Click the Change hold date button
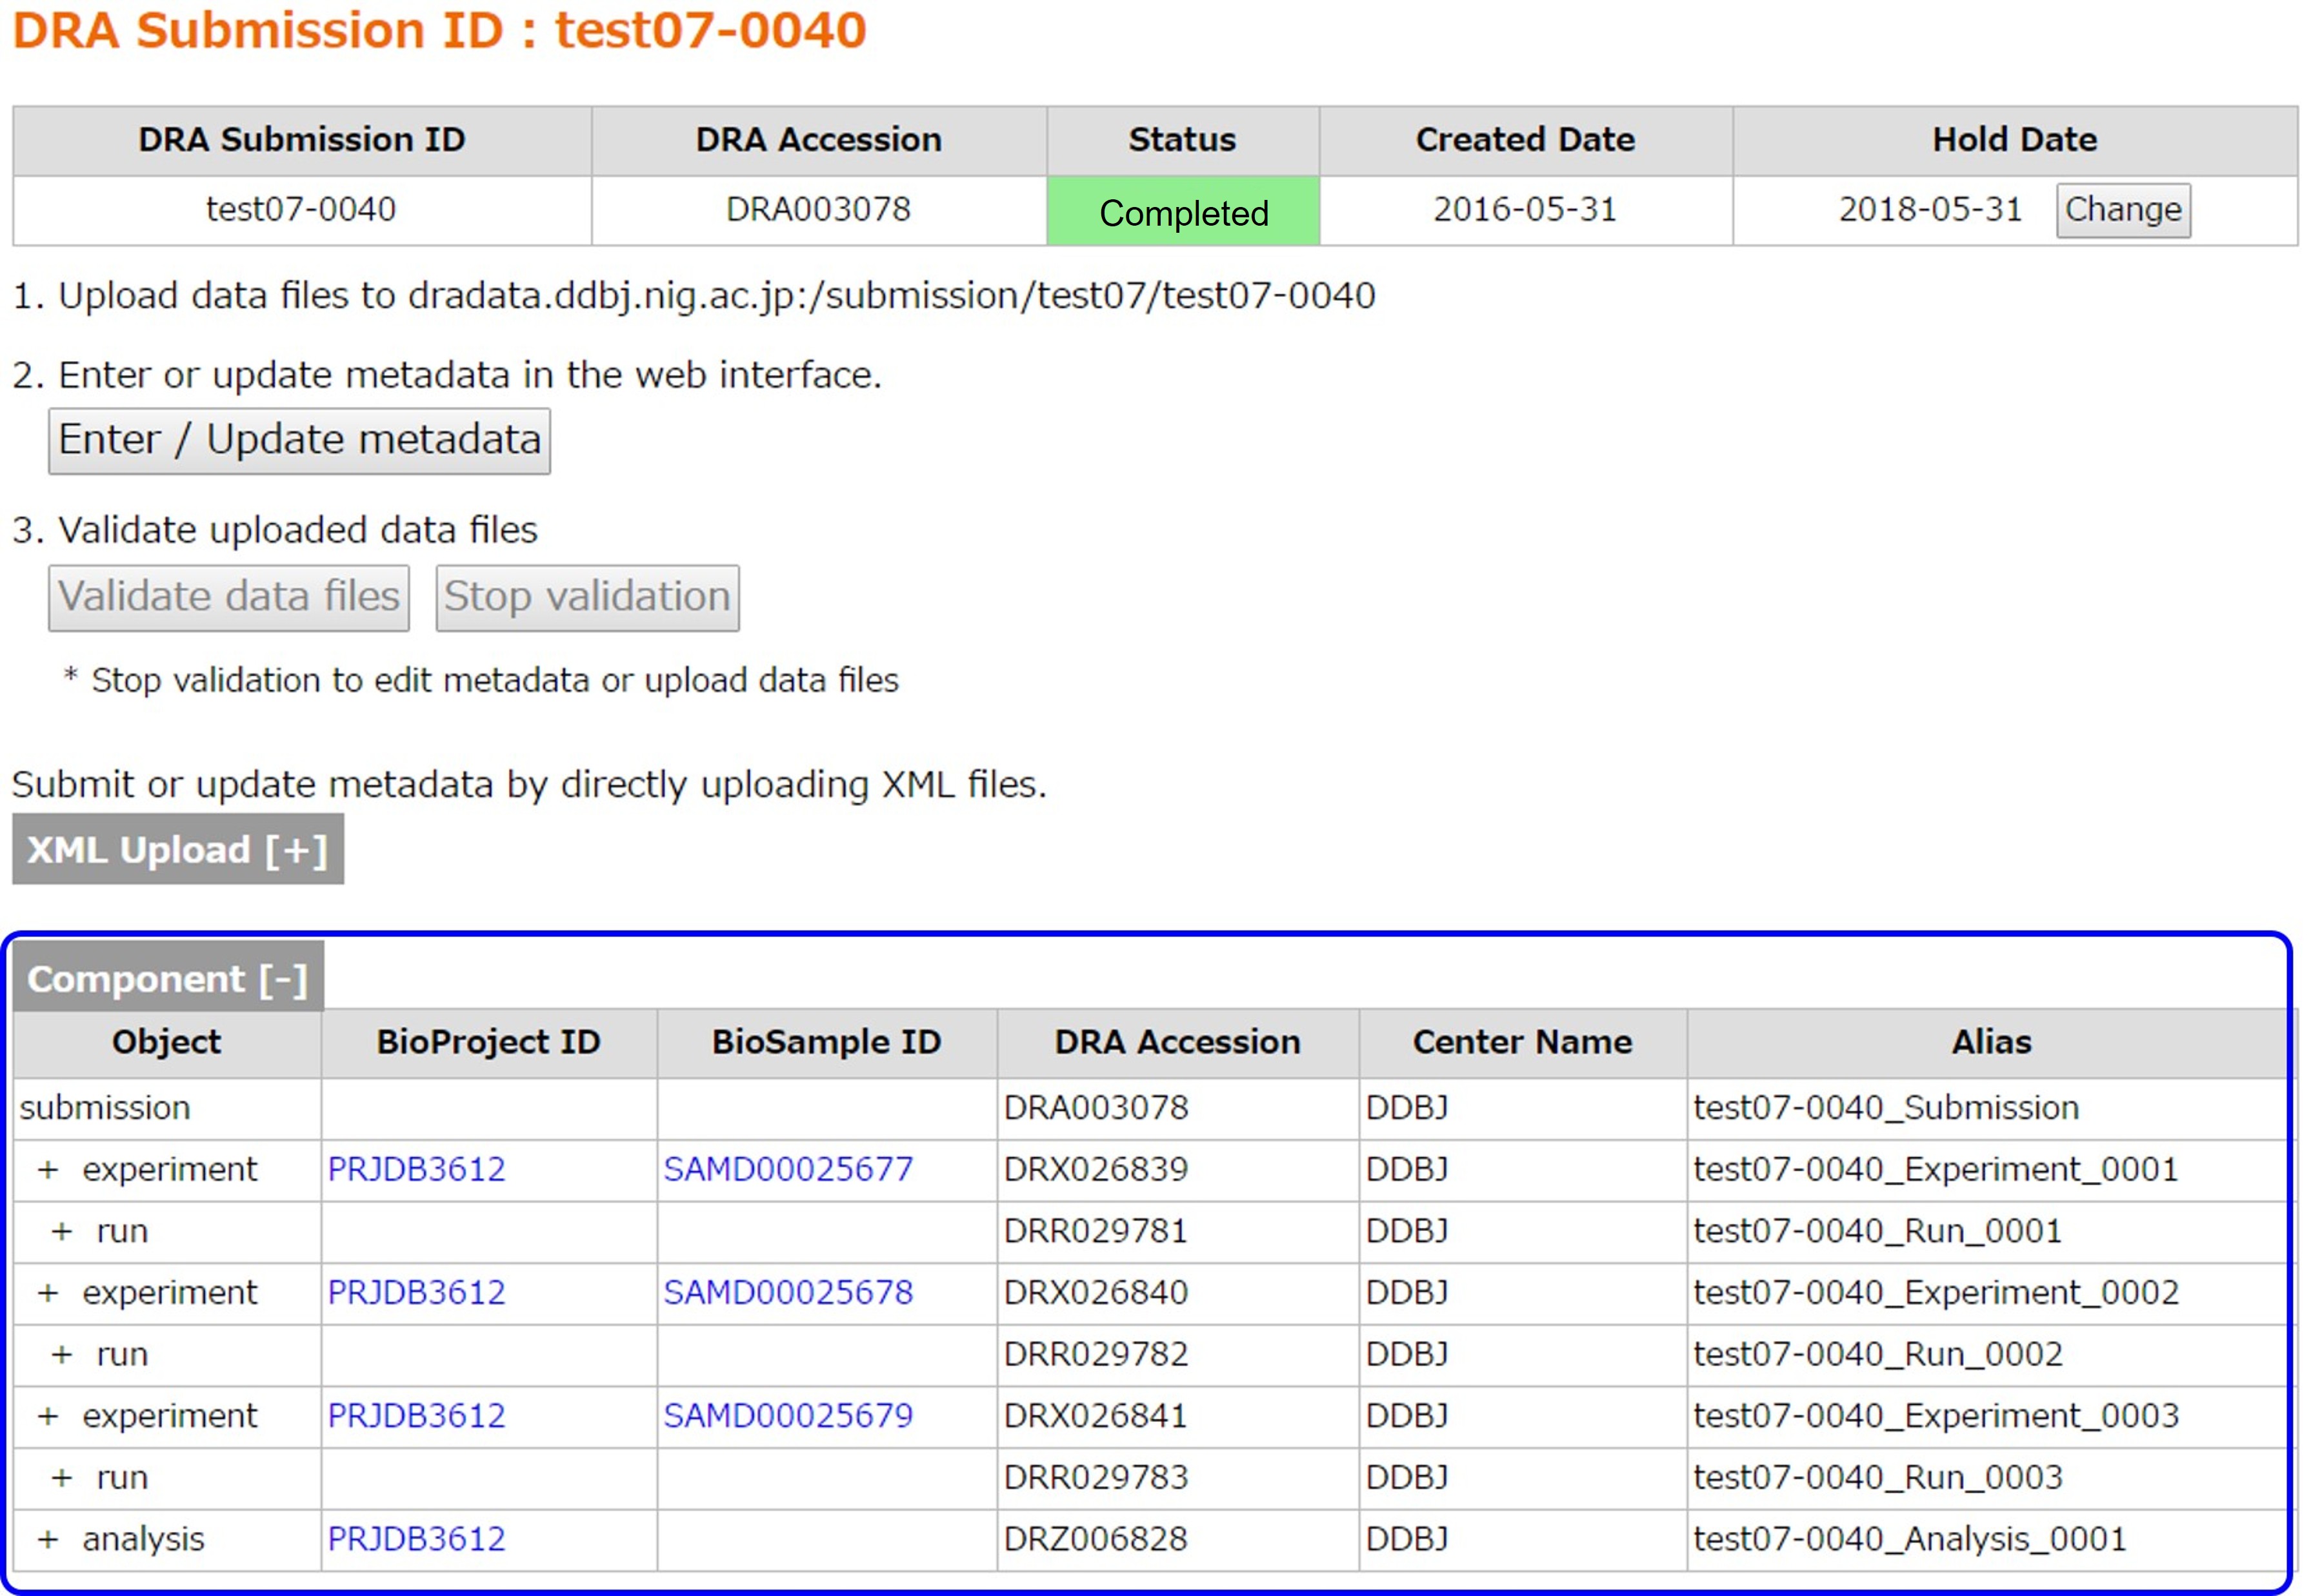The height and width of the screenshot is (1596, 2311). pos(2122,210)
